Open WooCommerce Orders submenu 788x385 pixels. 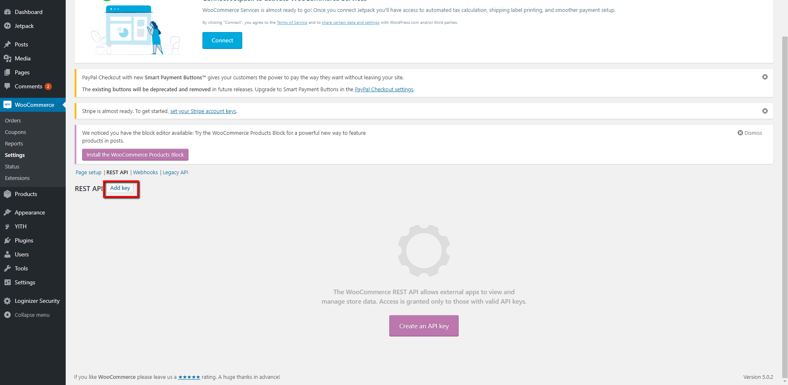click(x=13, y=120)
